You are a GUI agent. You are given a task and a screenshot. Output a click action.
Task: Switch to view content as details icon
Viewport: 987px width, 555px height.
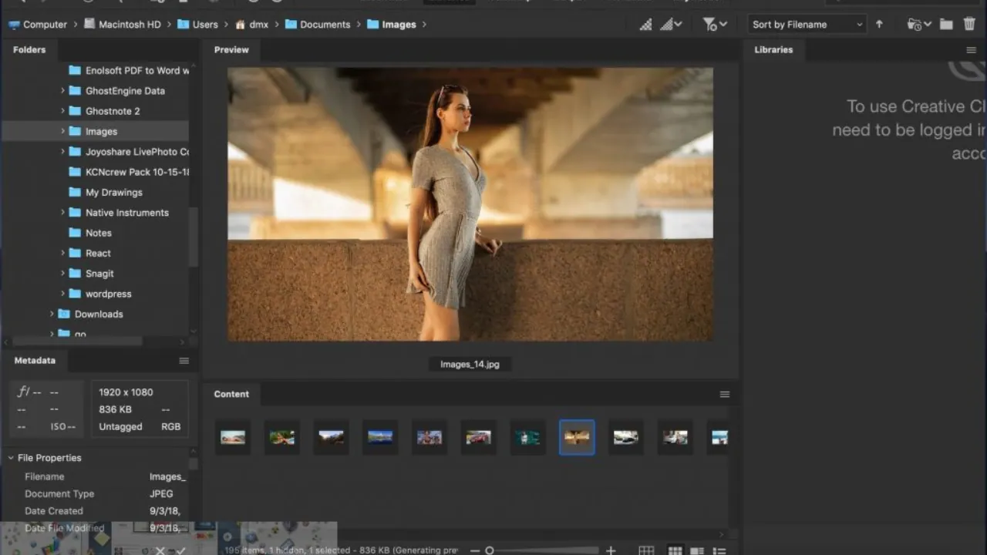click(697, 550)
